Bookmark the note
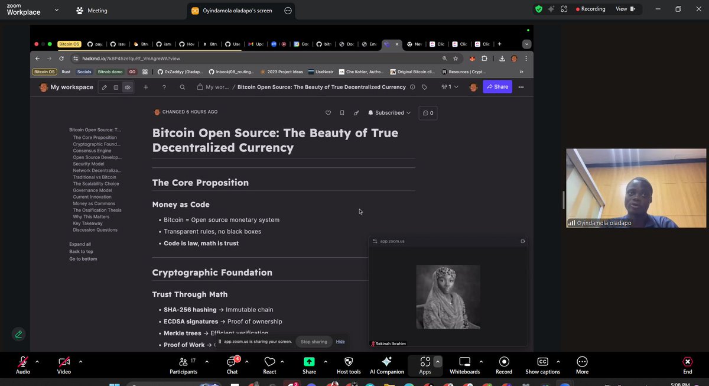The image size is (709, 386). [x=342, y=112]
